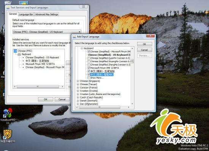Expand the Chinese (Taiwan) tree node

click(78, 84)
